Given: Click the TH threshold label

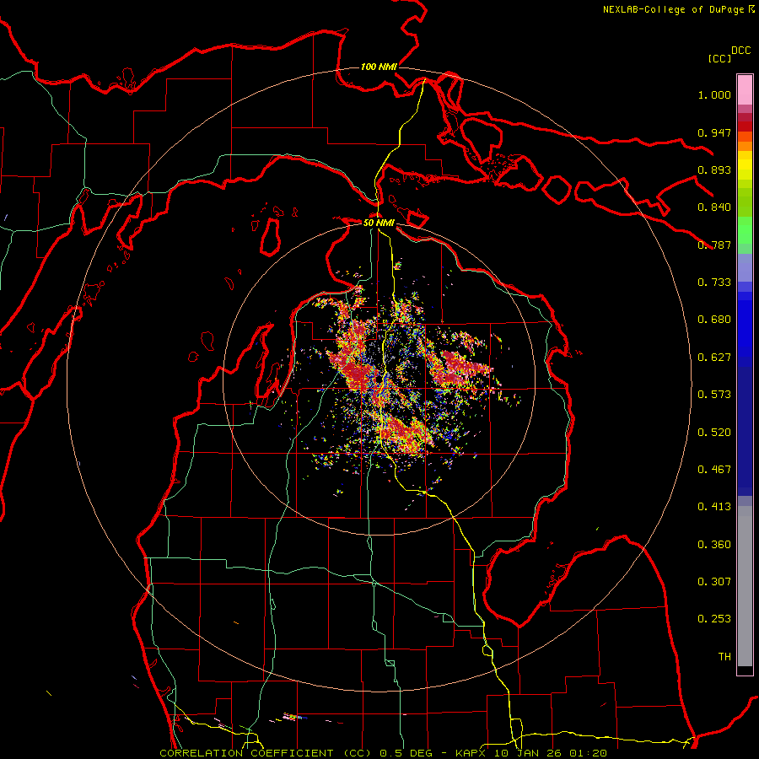Looking at the screenshot, I should coord(724,657).
